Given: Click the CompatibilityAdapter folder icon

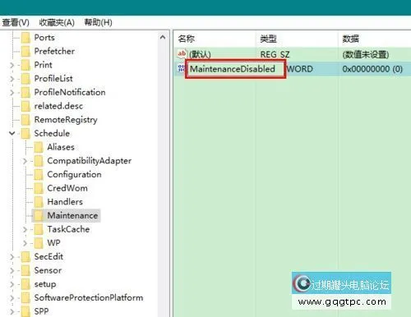Looking at the screenshot, I should (39, 161).
